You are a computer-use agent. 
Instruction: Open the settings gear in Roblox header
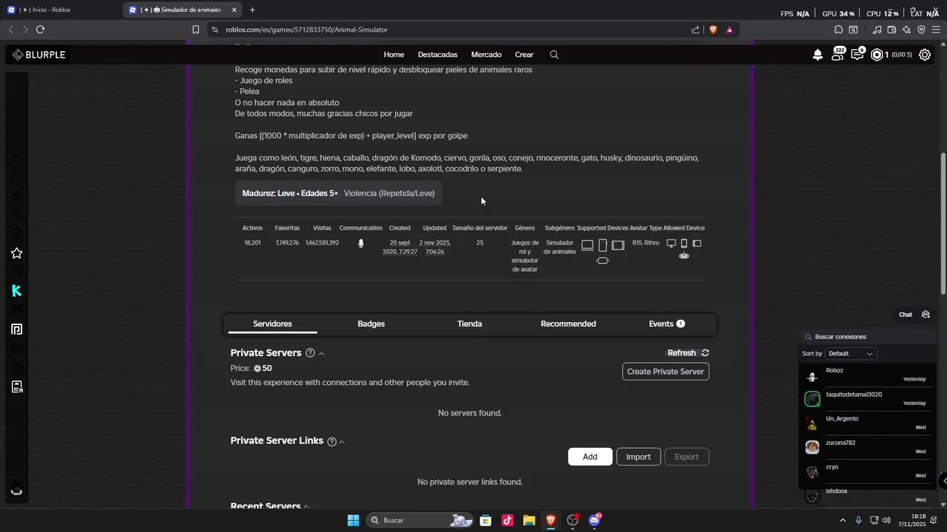925,55
